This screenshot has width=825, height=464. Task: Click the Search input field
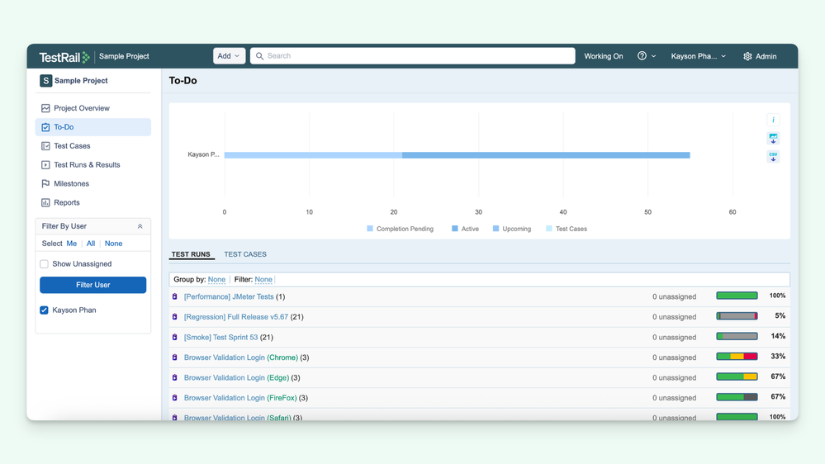pos(413,56)
